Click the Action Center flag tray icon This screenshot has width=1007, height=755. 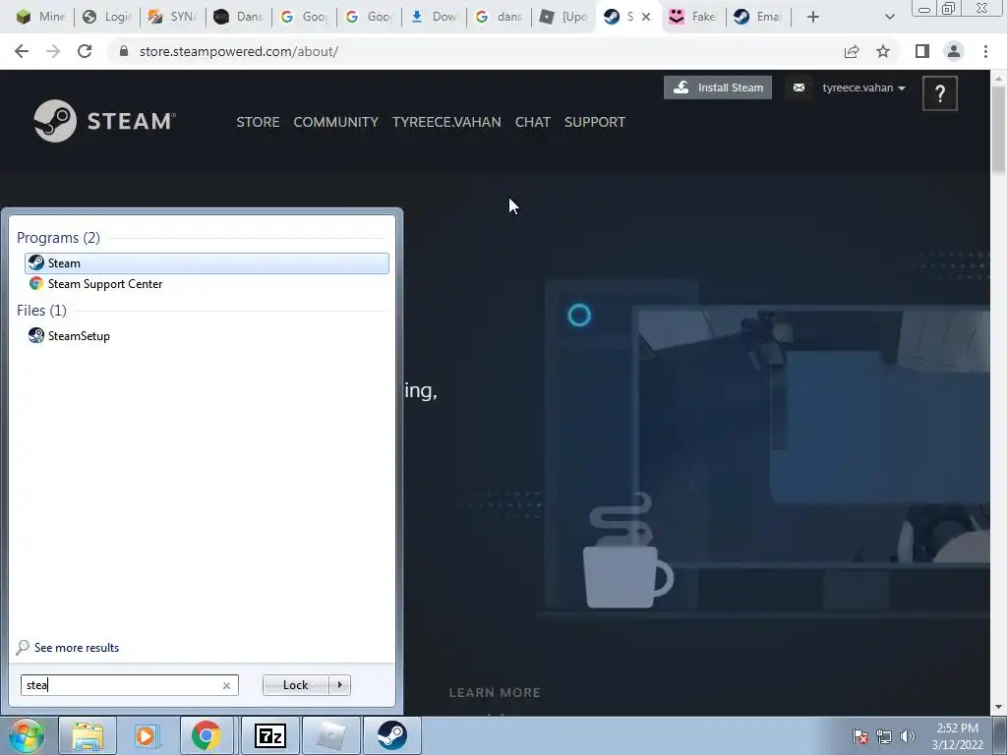[859, 736]
